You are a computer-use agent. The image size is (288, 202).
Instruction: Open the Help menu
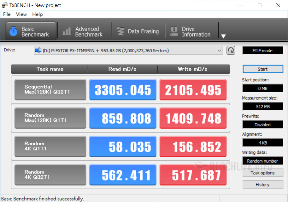38,14
